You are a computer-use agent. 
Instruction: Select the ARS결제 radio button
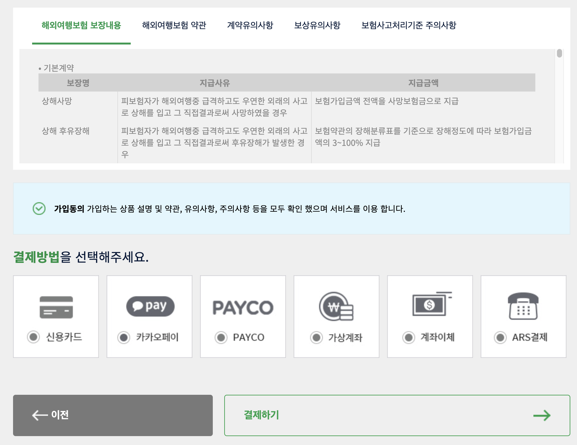500,337
